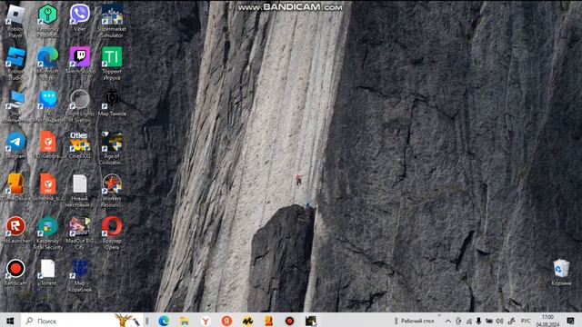Open the orange taskbar app icon
Image resolution: width=582 pixels, height=327 pixels.
click(x=269, y=321)
